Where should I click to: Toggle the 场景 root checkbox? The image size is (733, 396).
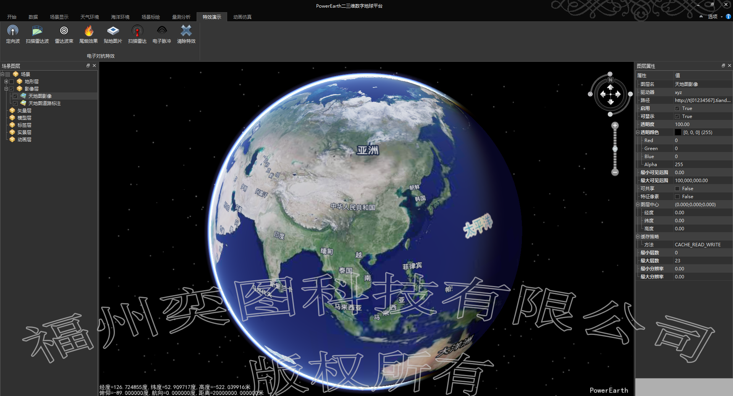(x=8, y=74)
